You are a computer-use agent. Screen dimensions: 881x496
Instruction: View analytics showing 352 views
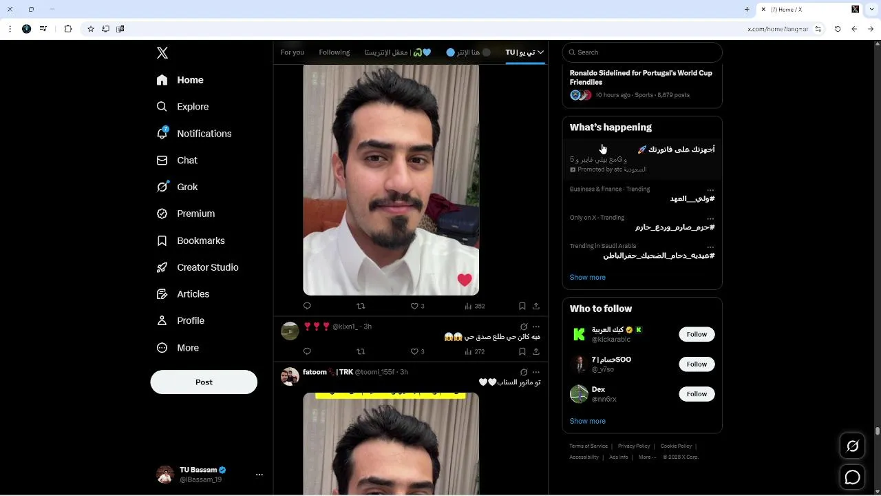[x=475, y=306]
